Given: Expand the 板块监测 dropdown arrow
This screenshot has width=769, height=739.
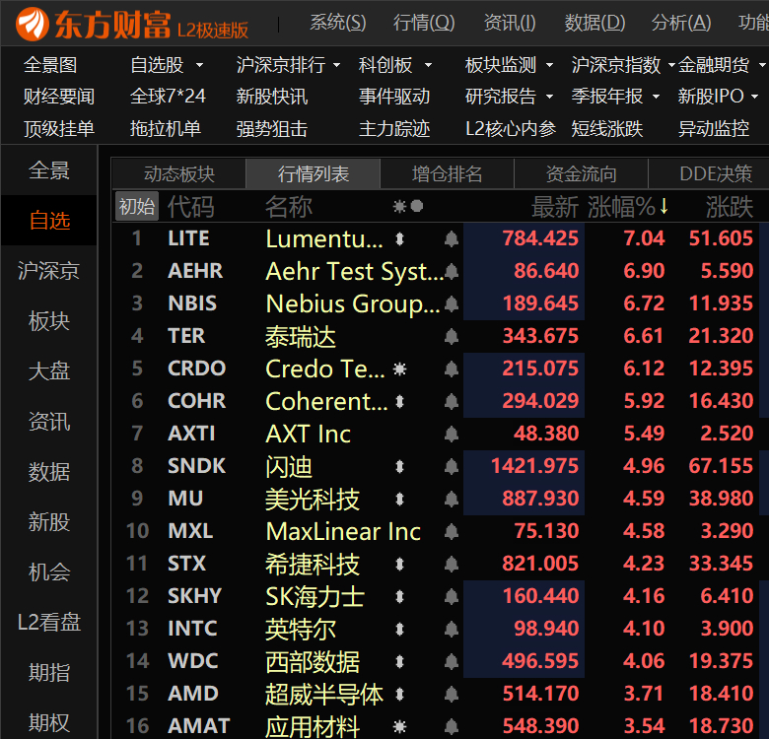Looking at the screenshot, I should (x=550, y=65).
